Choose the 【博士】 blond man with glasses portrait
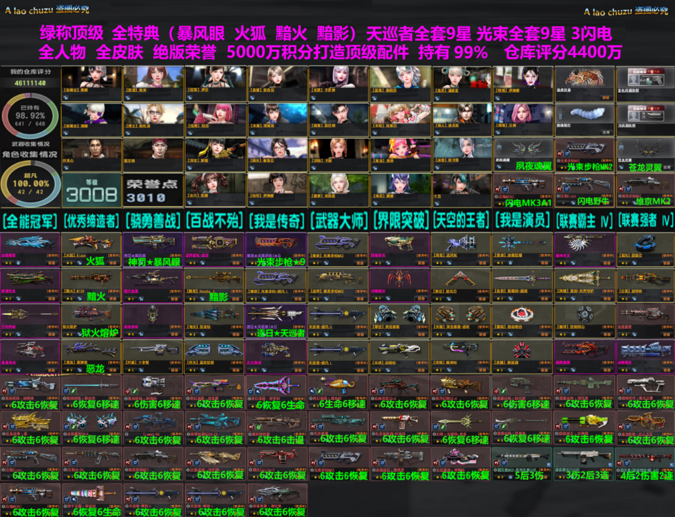This screenshot has width=675, height=517. coord(153,114)
